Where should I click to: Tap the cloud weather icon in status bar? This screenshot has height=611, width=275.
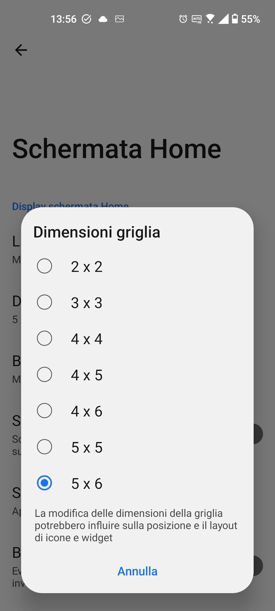103,19
